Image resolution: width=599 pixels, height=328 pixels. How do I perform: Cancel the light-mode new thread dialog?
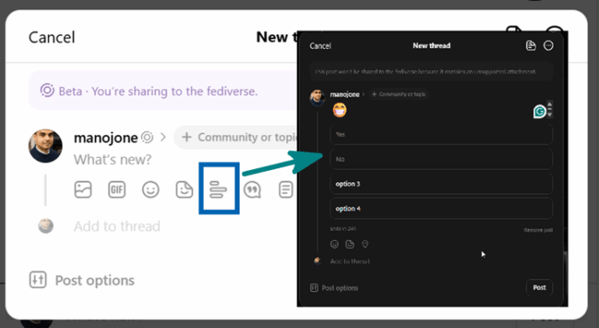51,38
